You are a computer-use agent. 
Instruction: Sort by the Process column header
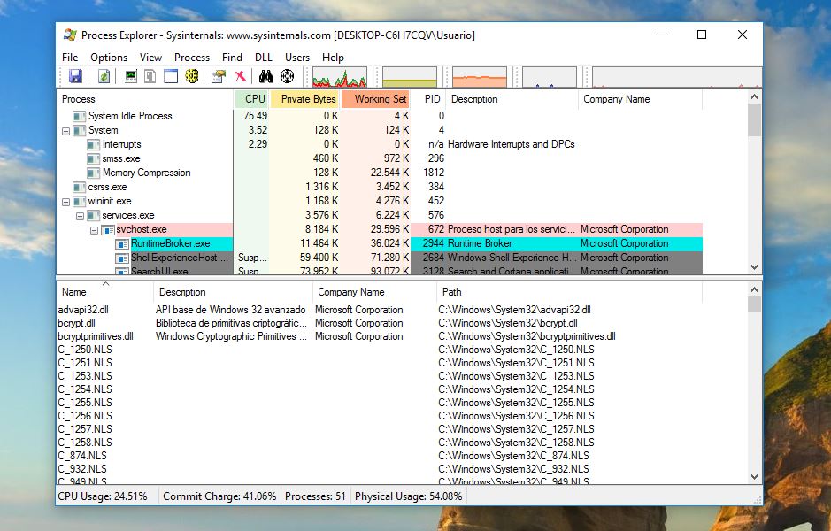(x=144, y=99)
